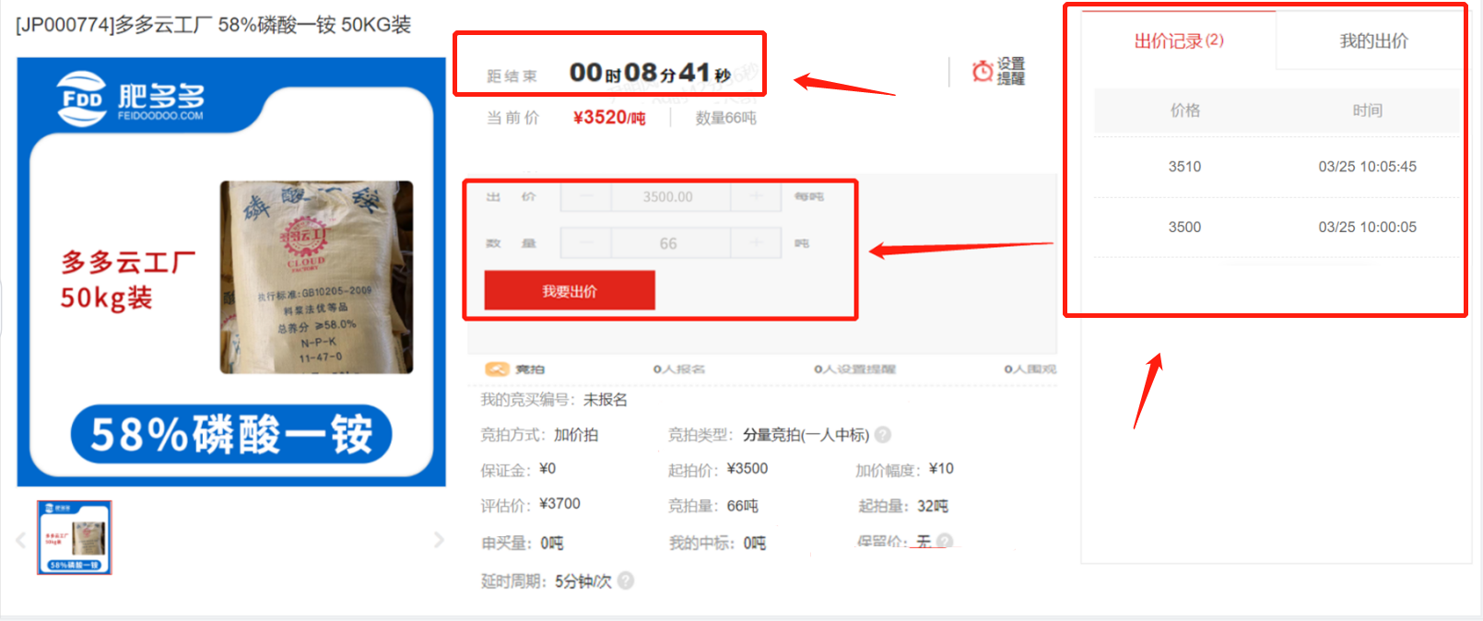Click the 设置提醒 reminder label
The width and height of the screenshot is (1483, 621).
coord(1011,71)
